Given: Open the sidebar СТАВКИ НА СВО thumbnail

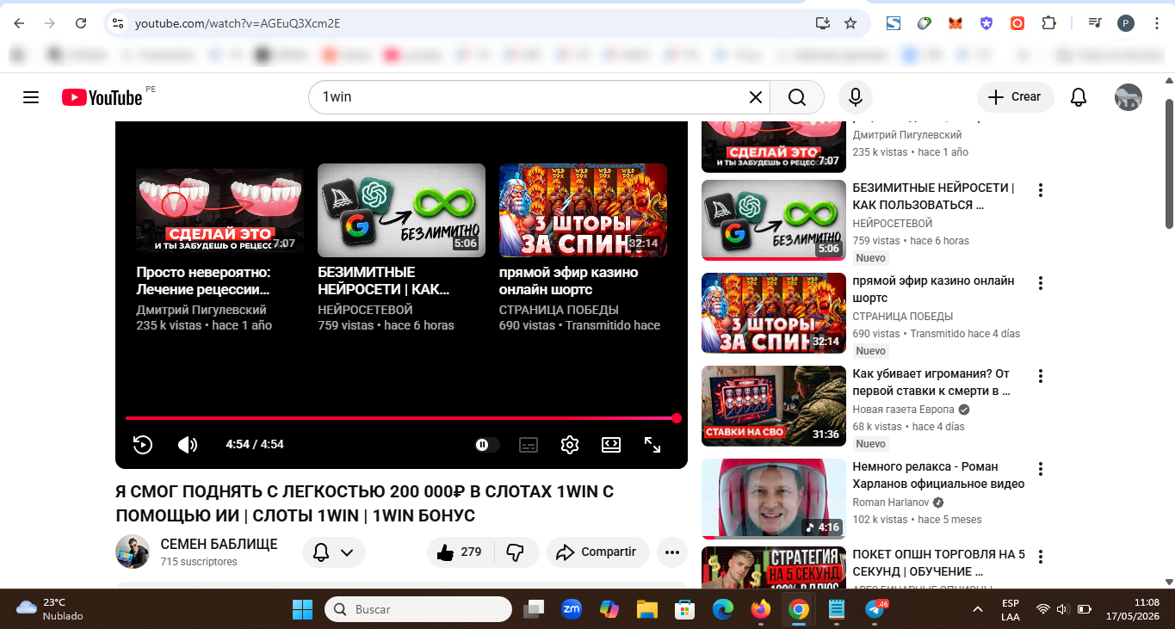Looking at the screenshot, I should pos(774,406).
